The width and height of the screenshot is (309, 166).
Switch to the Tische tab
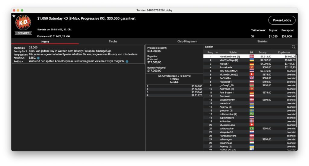click(113, 41)
